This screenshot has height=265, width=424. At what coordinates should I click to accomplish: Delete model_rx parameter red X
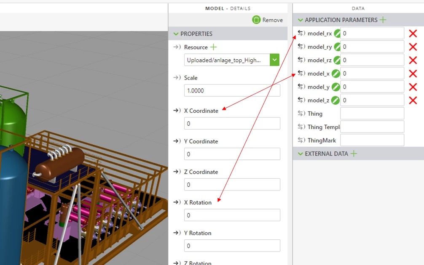click(x=413, y=34)
